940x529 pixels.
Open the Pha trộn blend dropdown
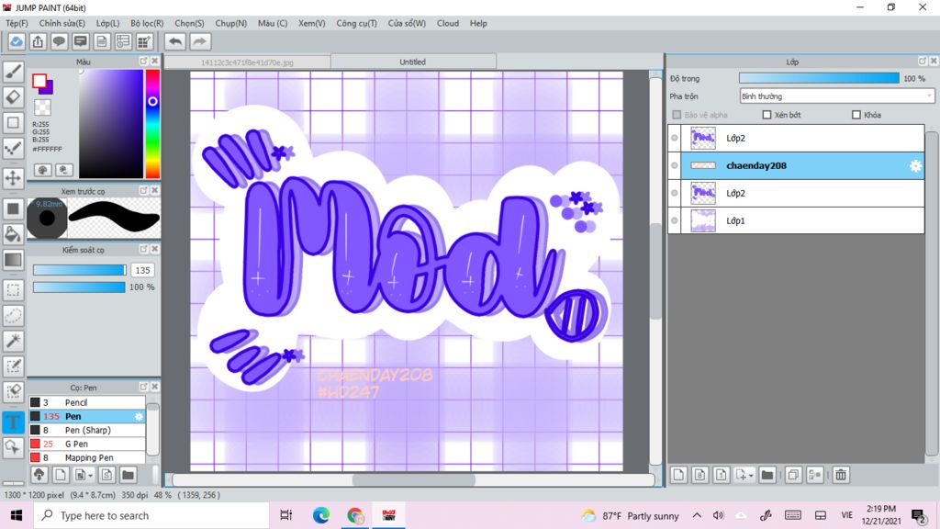pos(837,96)
